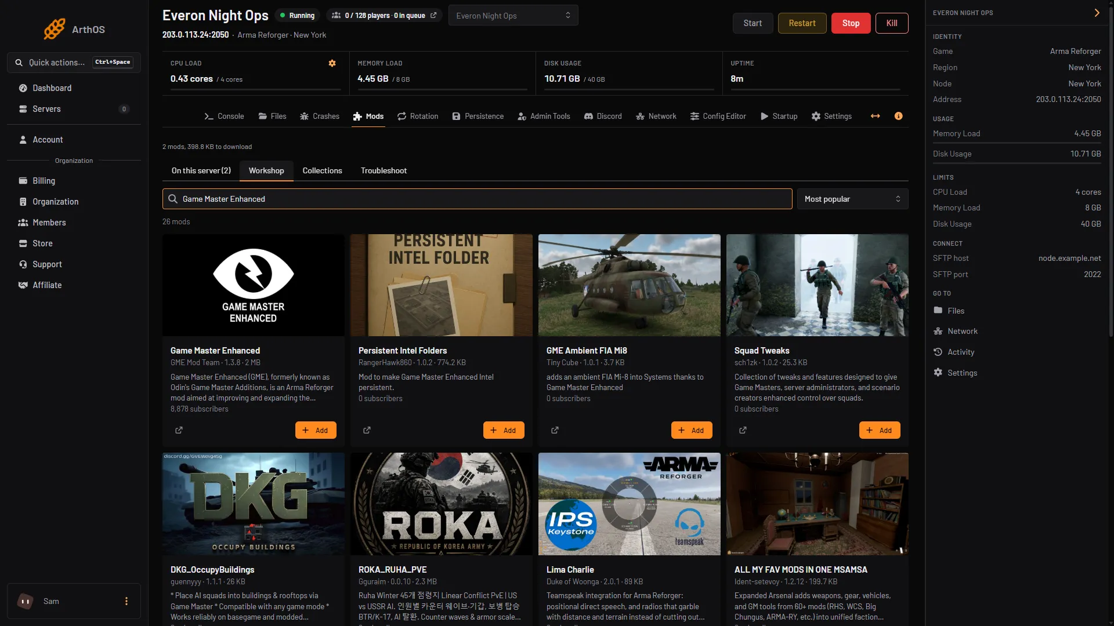This screenshot has width=1114, height=626.
Task: Switch to On this server (2) tab
Action: [x=201, y=170]
